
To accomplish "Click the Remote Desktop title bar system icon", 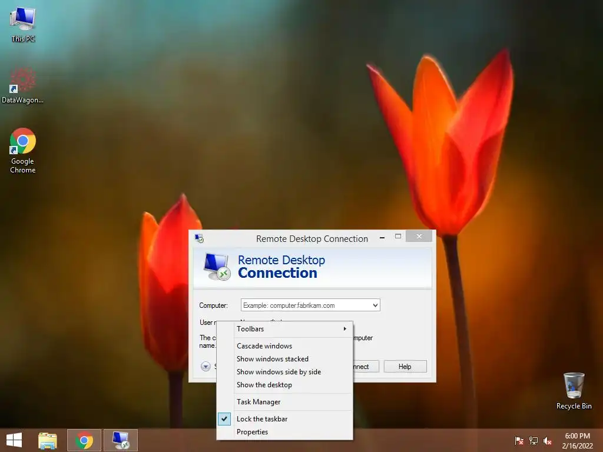I will click(x=199, y=238).
